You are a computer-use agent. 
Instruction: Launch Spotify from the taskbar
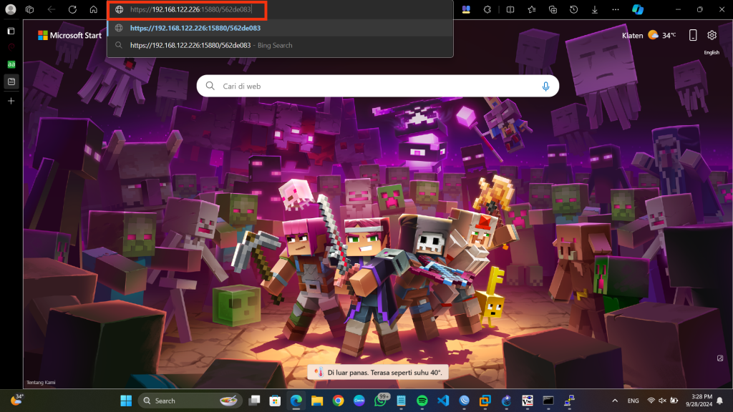pyautogui.click(x=421, y=401)
